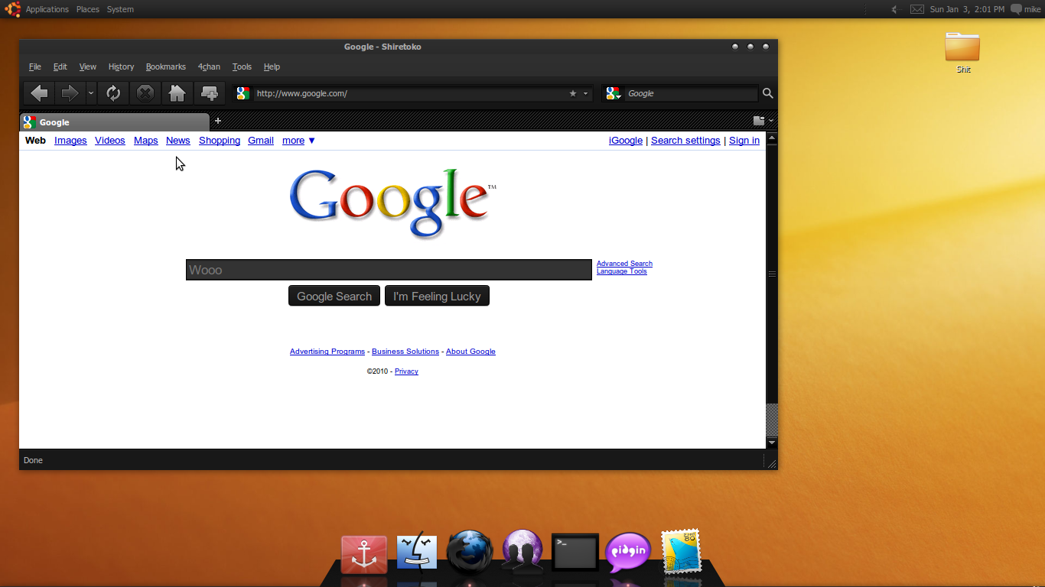Open the Language Tools link
This screenshot has width=1045, height=587.
(622, 271)
